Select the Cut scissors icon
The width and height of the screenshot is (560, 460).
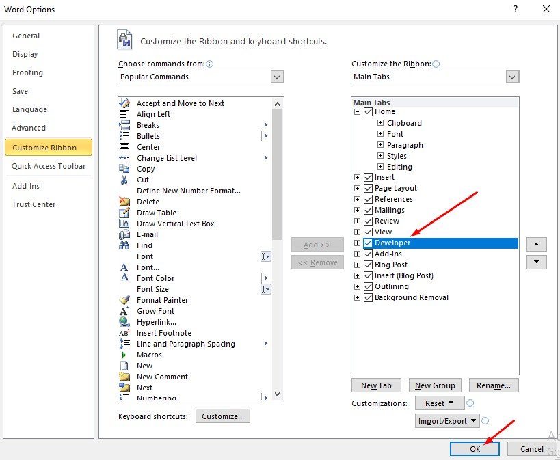124,180
